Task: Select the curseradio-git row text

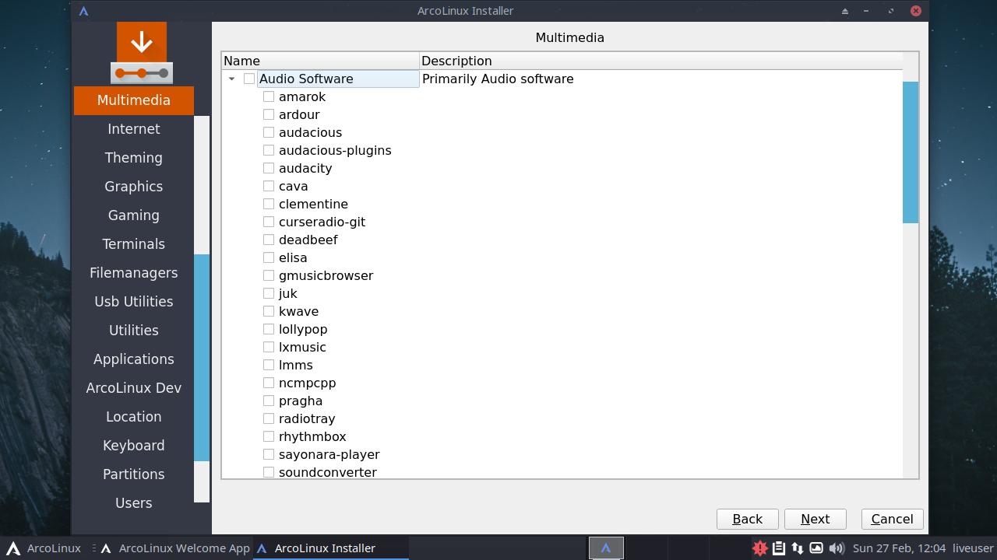Action: pos(322,222)
